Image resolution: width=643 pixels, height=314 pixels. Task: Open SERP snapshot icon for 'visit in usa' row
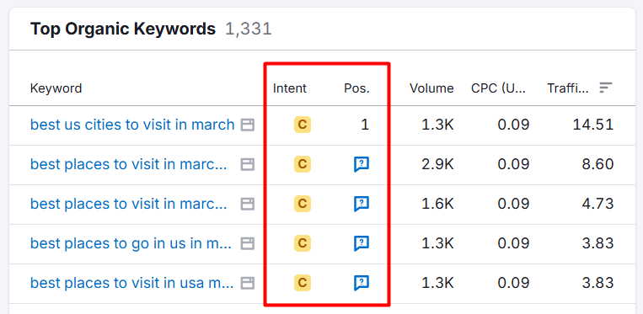[247, 283]
